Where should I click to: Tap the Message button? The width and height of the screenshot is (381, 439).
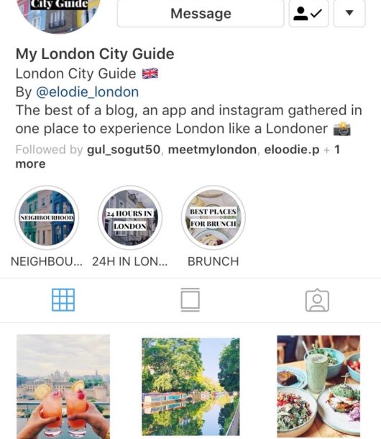[x=201, y=13]
